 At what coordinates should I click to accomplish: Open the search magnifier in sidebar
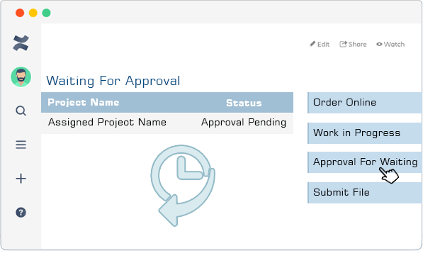(21, 111)
